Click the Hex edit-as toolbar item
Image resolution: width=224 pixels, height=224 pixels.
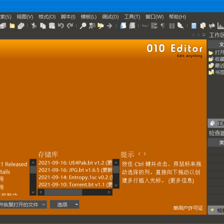click(145, 26)
